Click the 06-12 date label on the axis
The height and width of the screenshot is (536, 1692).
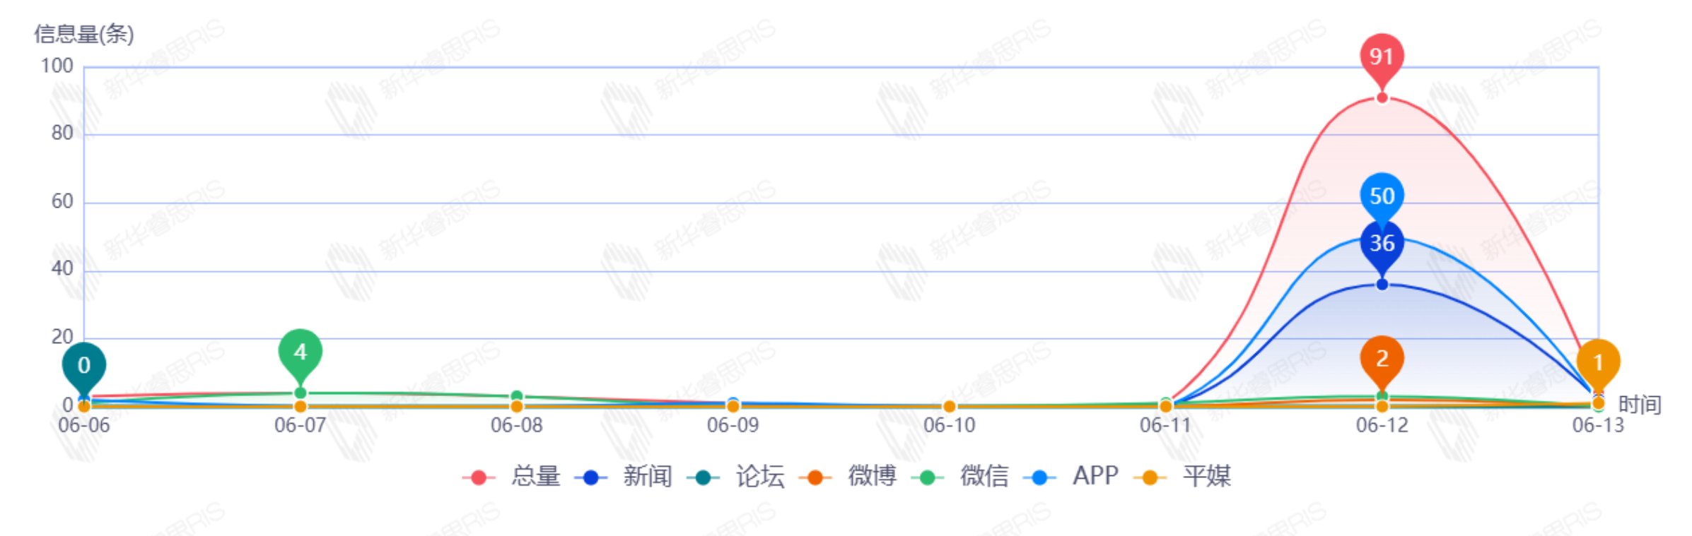(x=1382, y=425)
